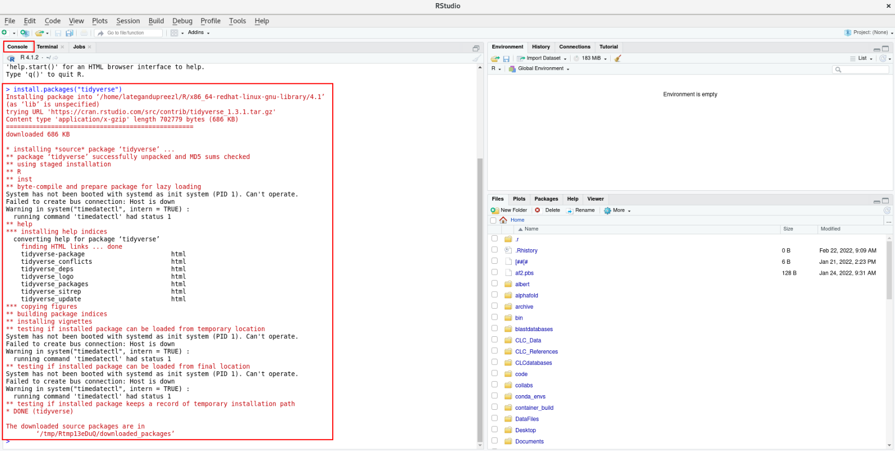Switch to the Packages tab
The width and height of the screenshot is (895, 451).
[x=546, y=199]
